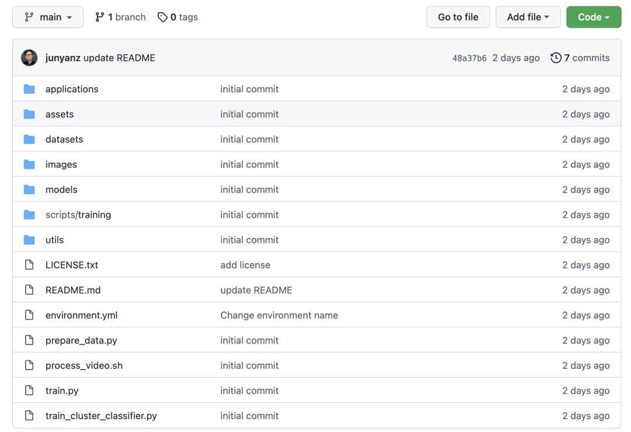
Task: Click the folder icon for assets
Action: (29, 114)
